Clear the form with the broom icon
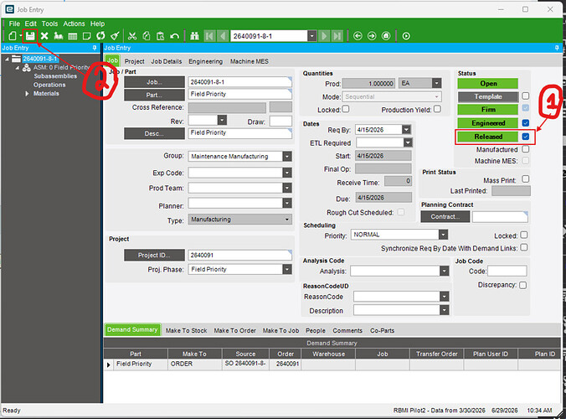The image size is (566, 419). (x=115, y=36)
